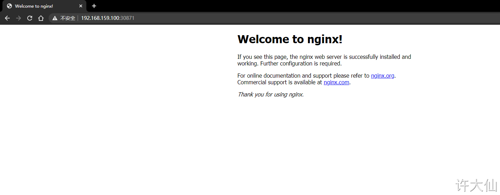Image resolution: width=500 pixels, height=195 pixels.
Task: Select the Welcome to nginx! tab
Action: tap(44, 6)
